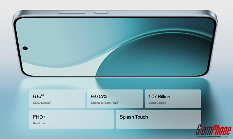
Task: Click the phone screen wallpaper
Action: 115,47
